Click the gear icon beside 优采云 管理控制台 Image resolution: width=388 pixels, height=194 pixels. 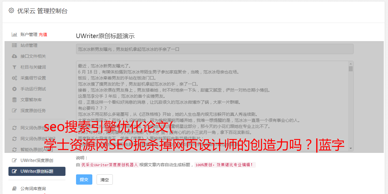(x=11, y=11)
